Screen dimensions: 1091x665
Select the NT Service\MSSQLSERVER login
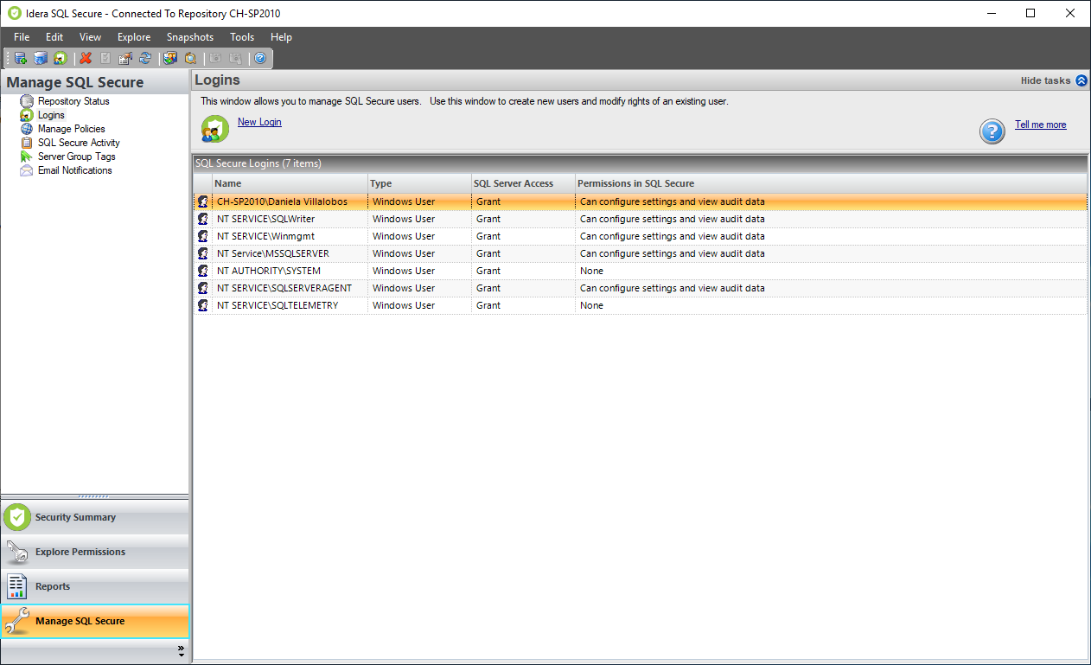coord(641,253)
